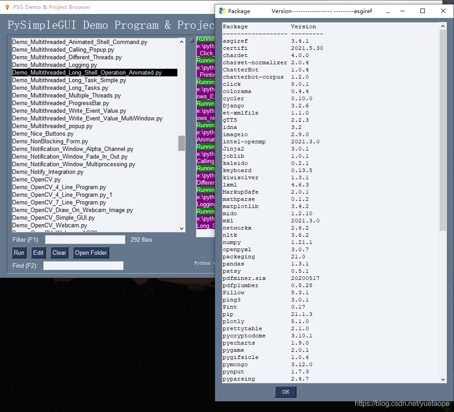This screenshot has height=412, width=454.
Task: Click the plotly package row
Action: [265, 321]
